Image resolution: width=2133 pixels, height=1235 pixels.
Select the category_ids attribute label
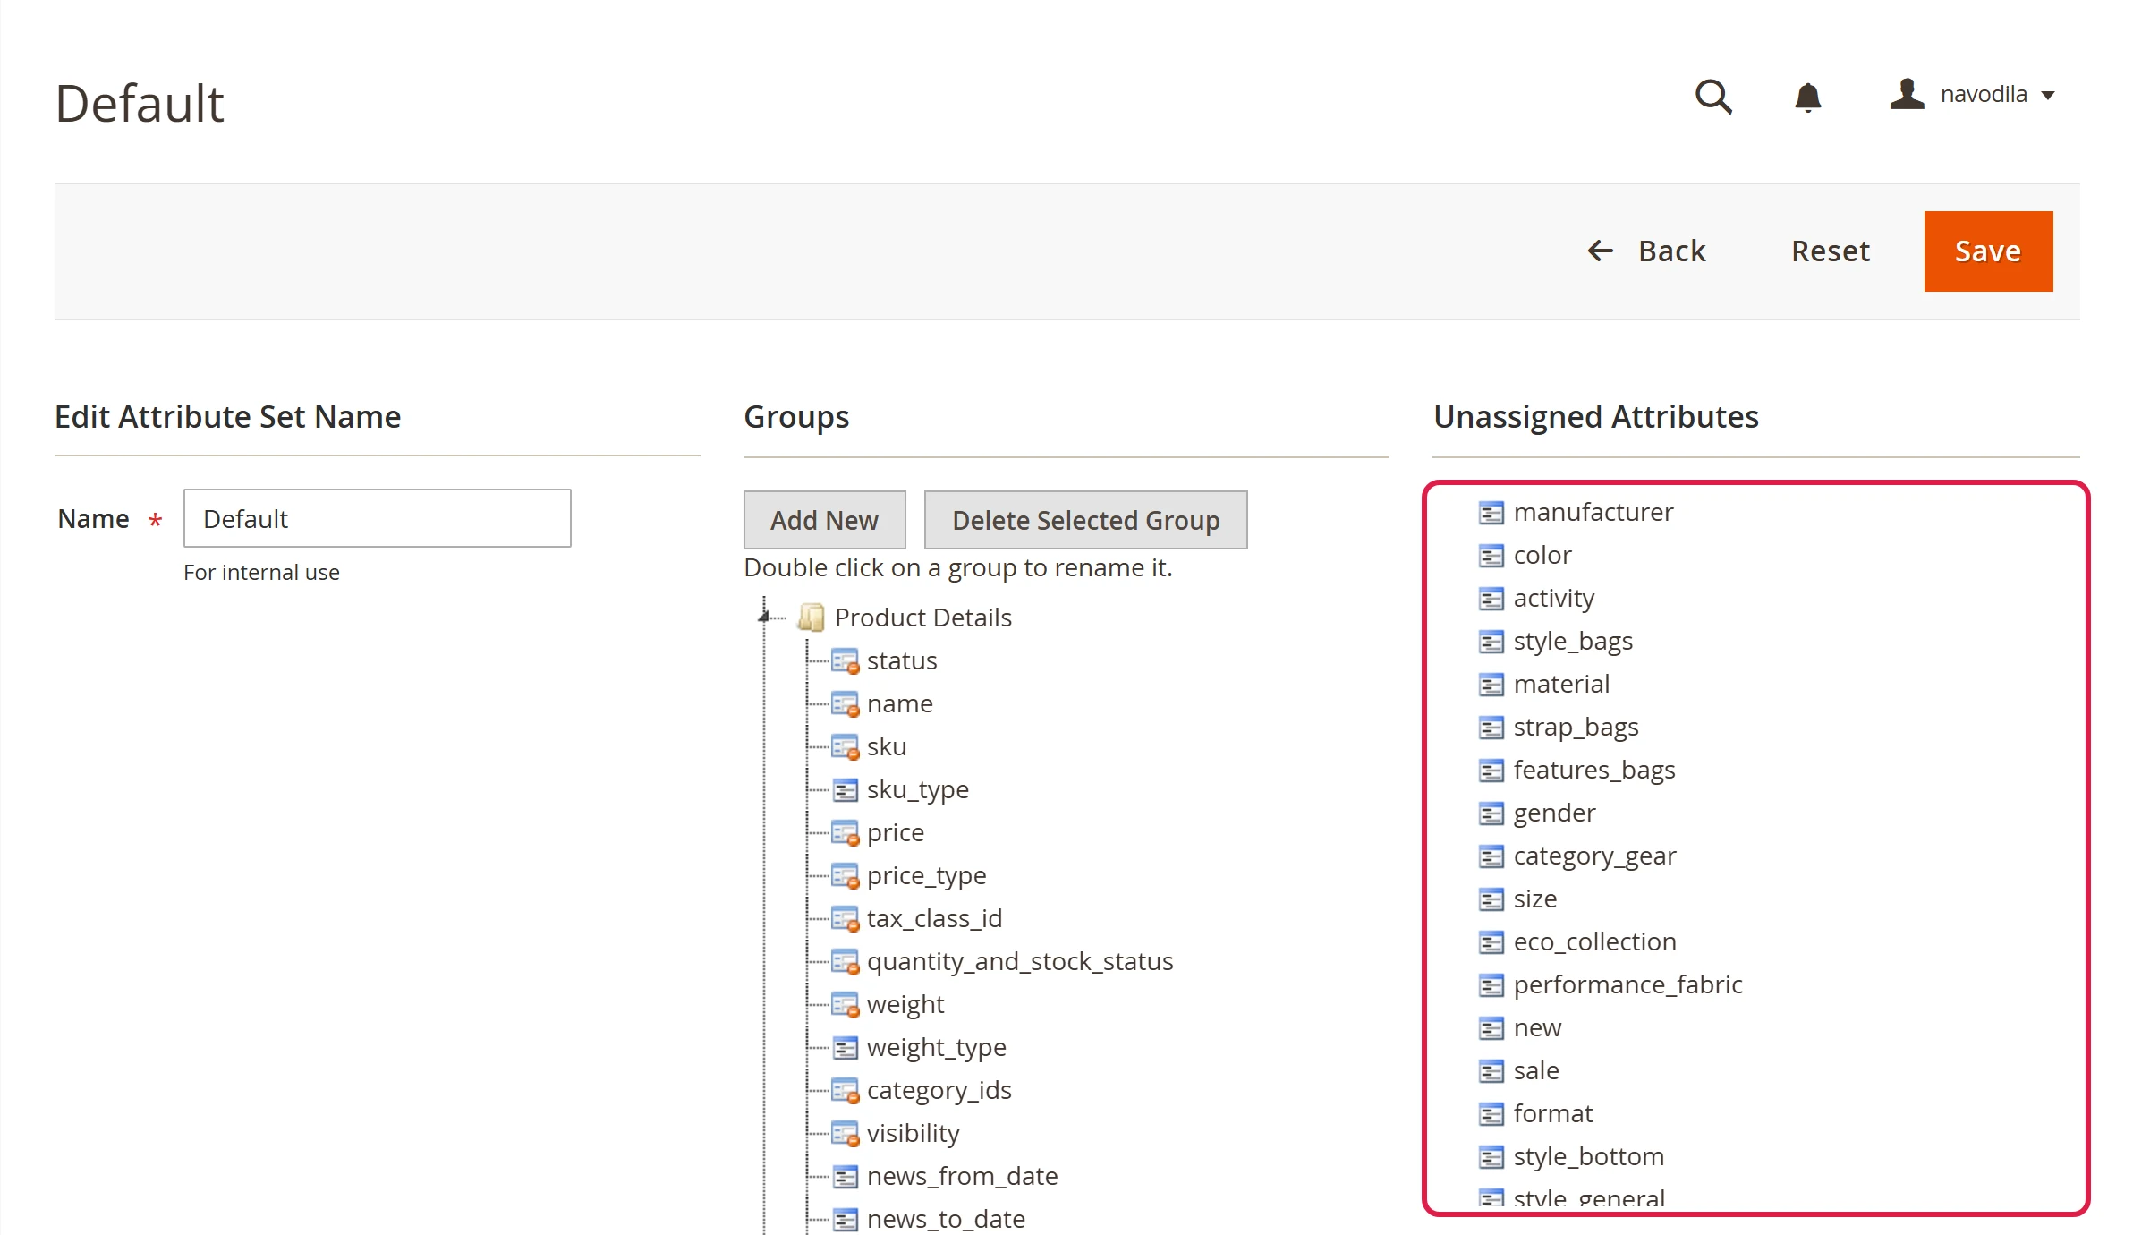(939, 1091)
